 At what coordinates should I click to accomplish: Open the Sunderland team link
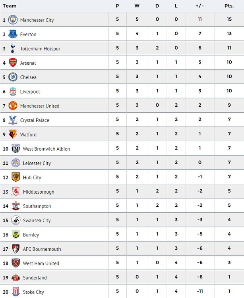(35, 277)
